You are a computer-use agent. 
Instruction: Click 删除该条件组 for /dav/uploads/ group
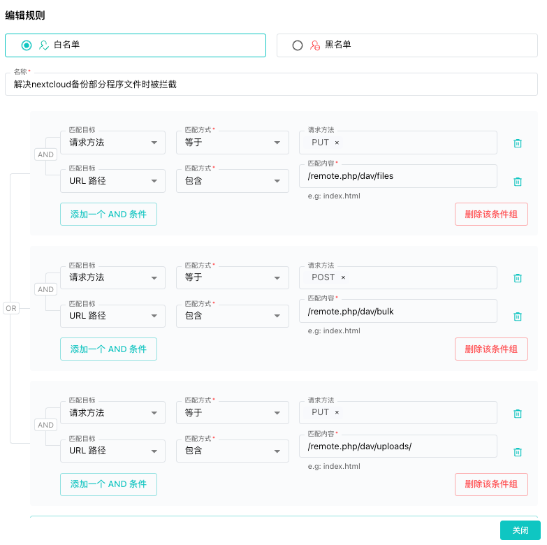(x=491, y=484)
